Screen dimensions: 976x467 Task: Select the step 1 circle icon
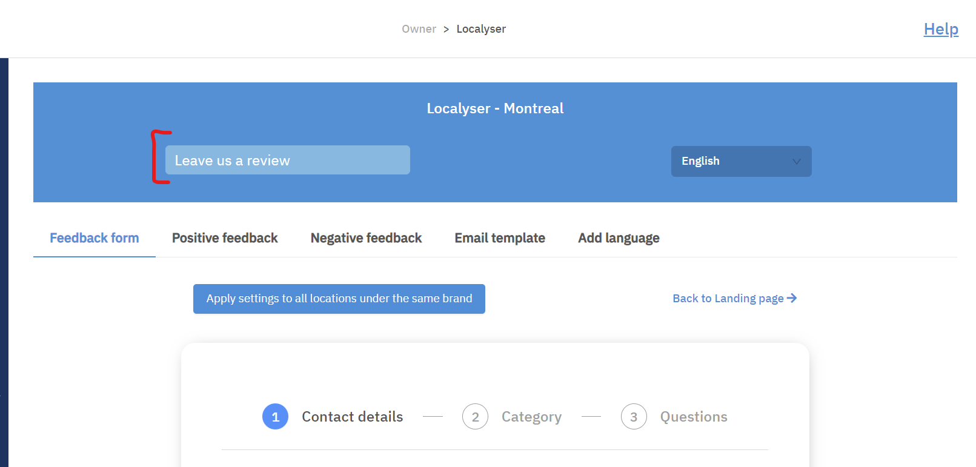coord(275,417)
